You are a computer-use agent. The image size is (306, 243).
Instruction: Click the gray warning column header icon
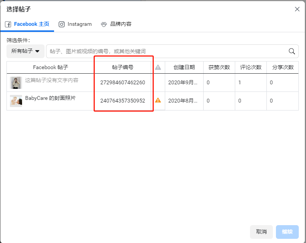pyautogui.click(x=158, y=67)
